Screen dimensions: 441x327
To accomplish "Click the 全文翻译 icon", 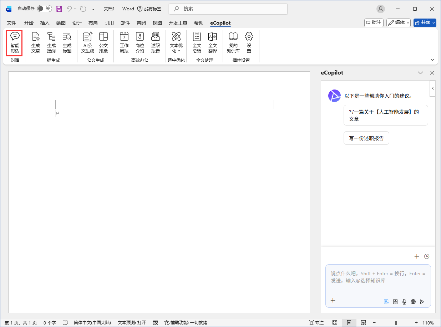I will [x=213, y=43].
